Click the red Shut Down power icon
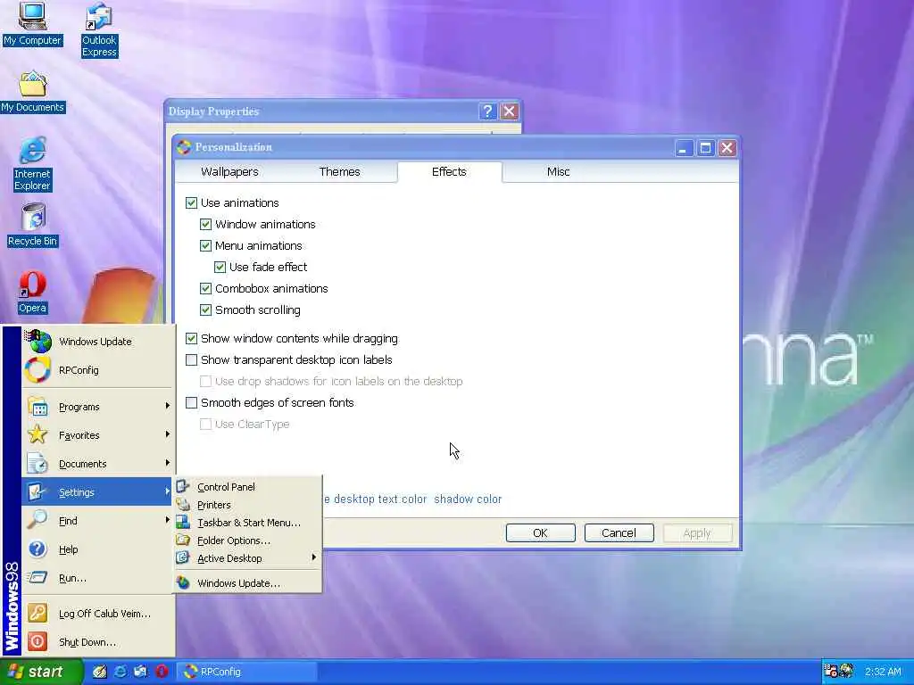The height and width of the screenshot is (685, 914). (37, 641)
